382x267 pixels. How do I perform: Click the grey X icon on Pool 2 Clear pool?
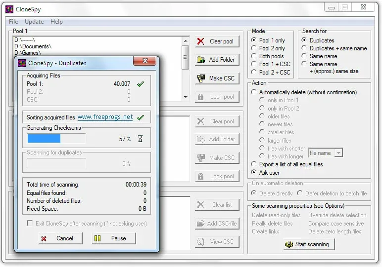(200, 121)
